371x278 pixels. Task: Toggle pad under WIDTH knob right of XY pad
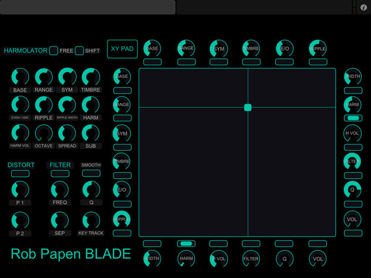click(x=353, y=90)
